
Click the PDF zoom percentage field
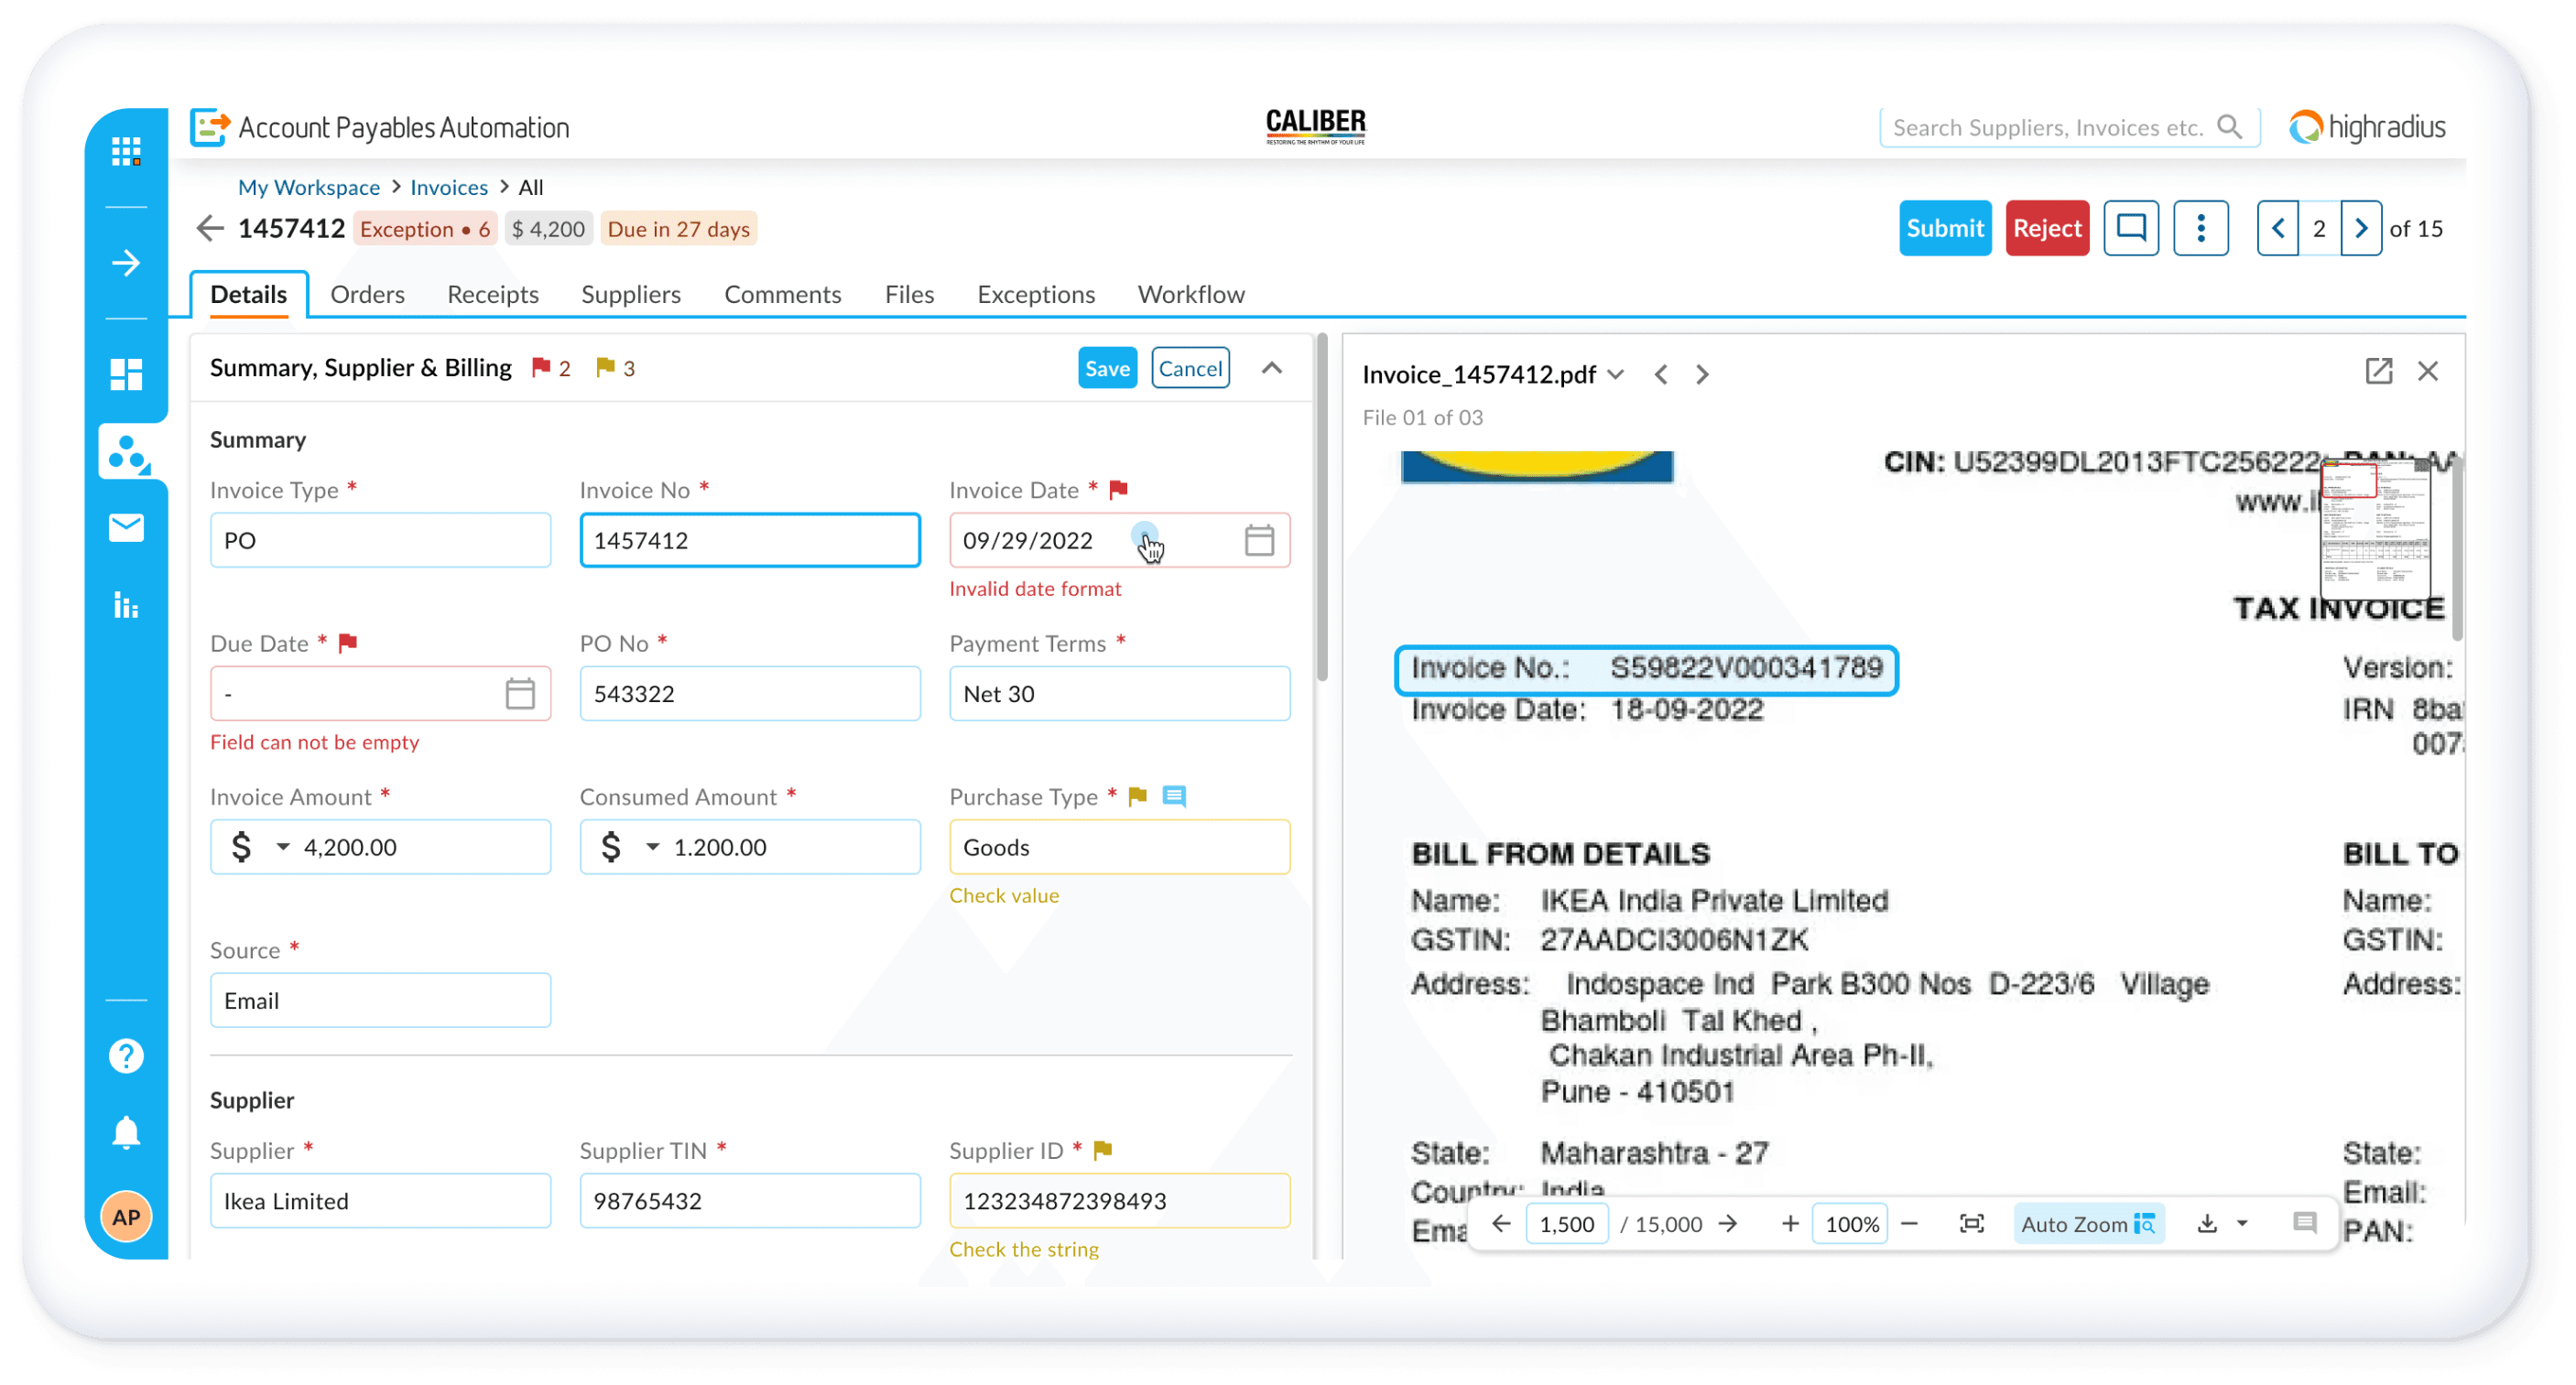(1851, 1224)
